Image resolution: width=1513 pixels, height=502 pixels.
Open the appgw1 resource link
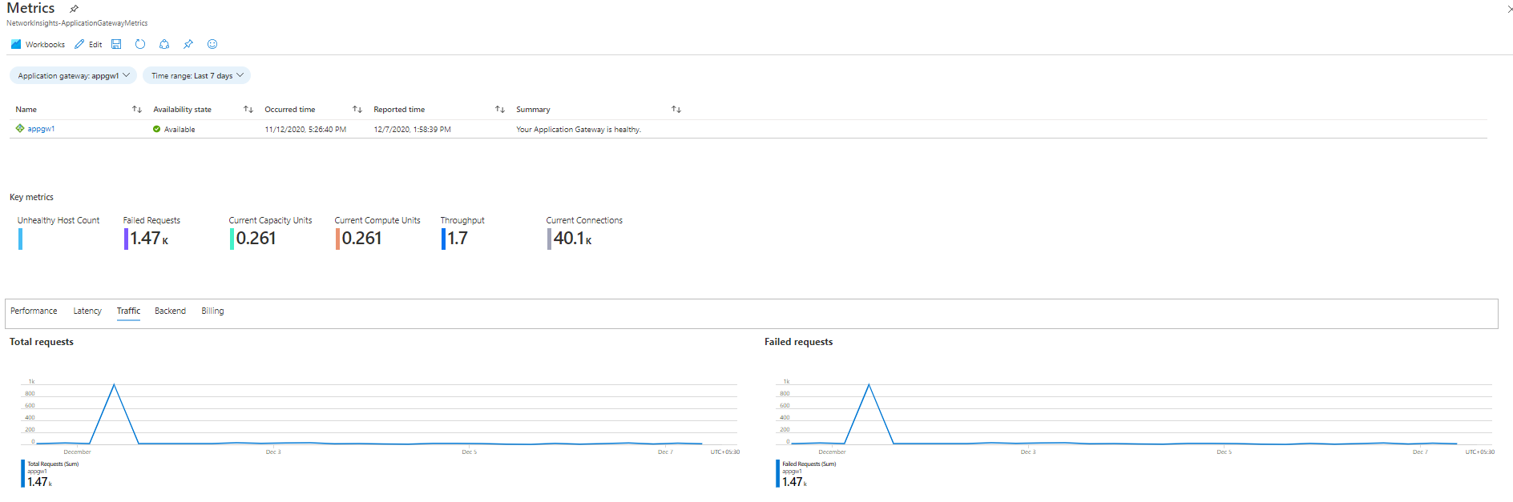tap(41, 128)
